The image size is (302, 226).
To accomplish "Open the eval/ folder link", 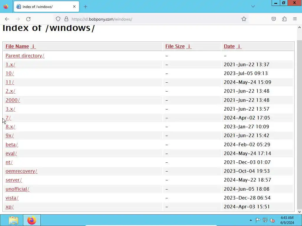I will tap(11, 153).
